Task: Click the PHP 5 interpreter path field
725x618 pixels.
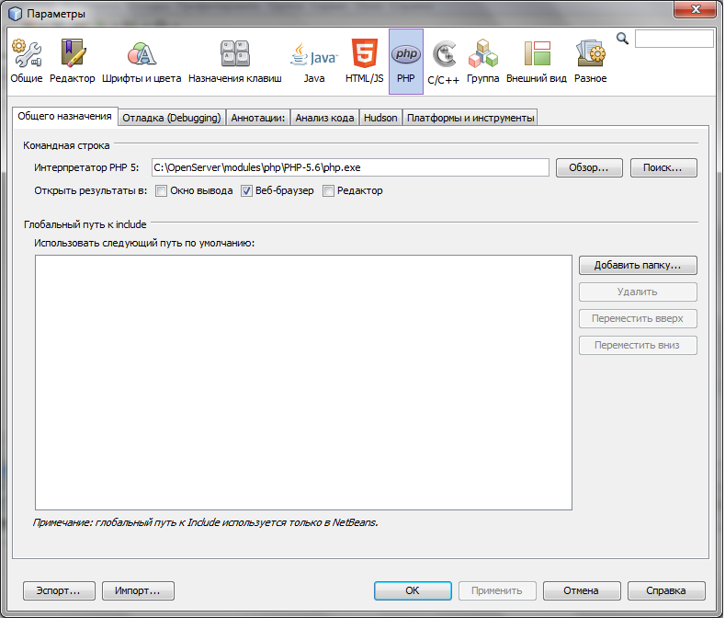Action: pyautogui.click(x=349, y=167)
